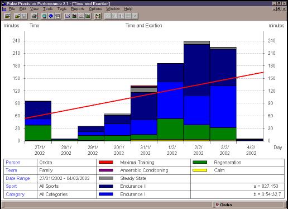Click the 2/2/2002 tallest bar in the chart
This screenshot has height=209, width=288.
coord(197,91)
